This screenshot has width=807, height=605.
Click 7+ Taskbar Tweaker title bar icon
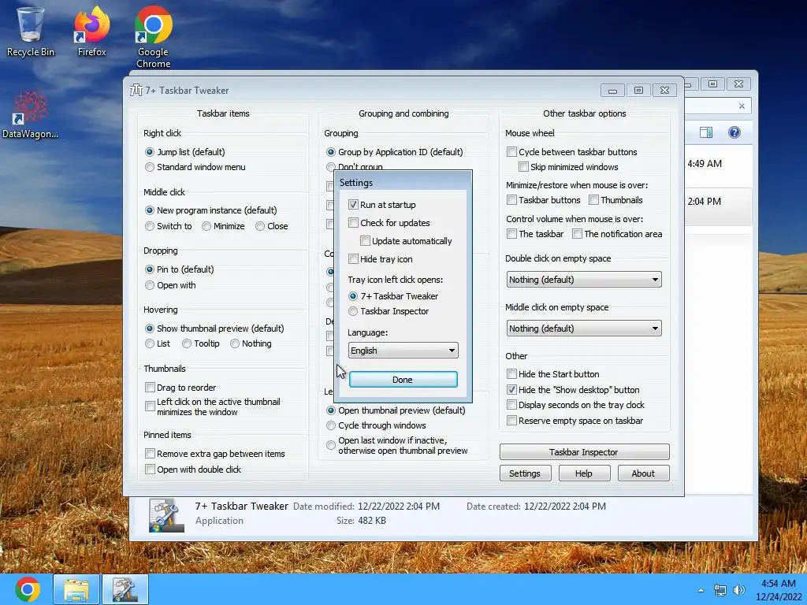tap(136, 90)
